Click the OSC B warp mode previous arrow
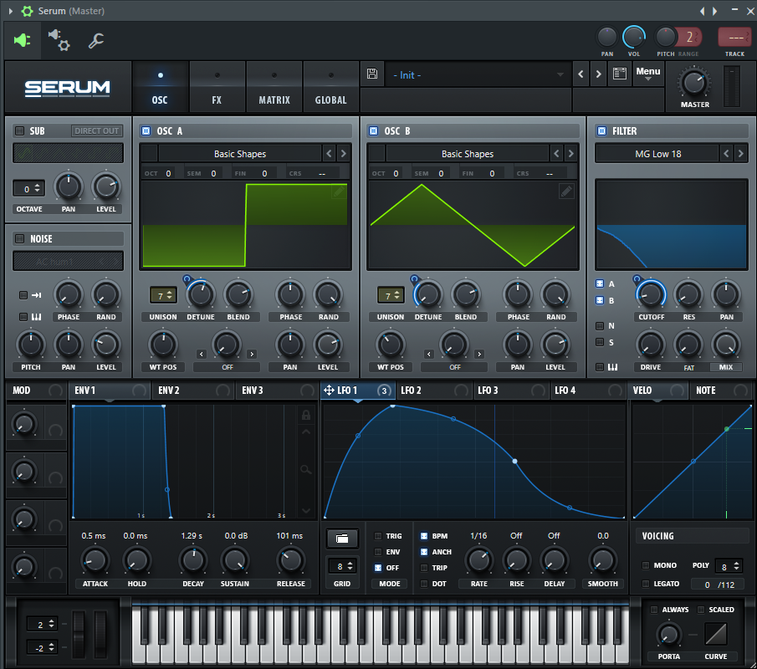Image resolution: width=757 pixels, height=669 pixels. [429, 354]
